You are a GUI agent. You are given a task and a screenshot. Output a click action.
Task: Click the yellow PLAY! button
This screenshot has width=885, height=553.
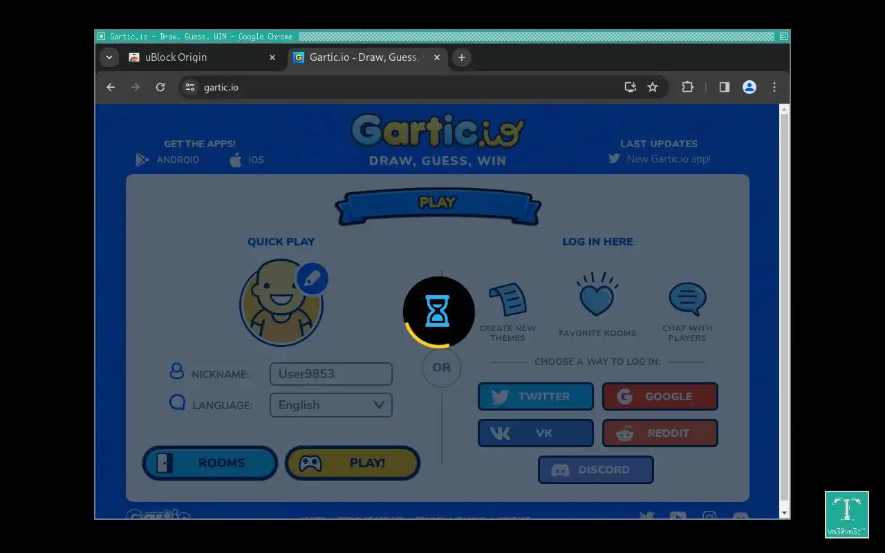pos(353,463)
